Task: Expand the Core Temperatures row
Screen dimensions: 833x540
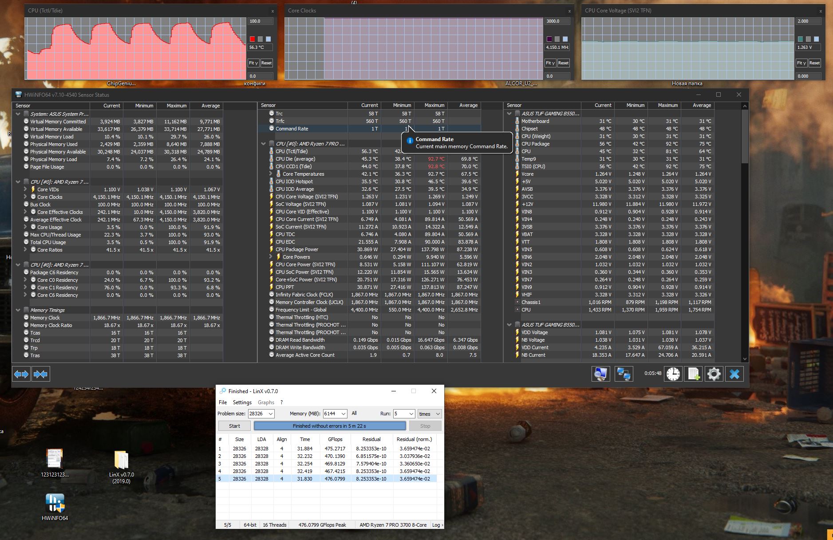Action: pyautogui.click(x=271, y=174)
